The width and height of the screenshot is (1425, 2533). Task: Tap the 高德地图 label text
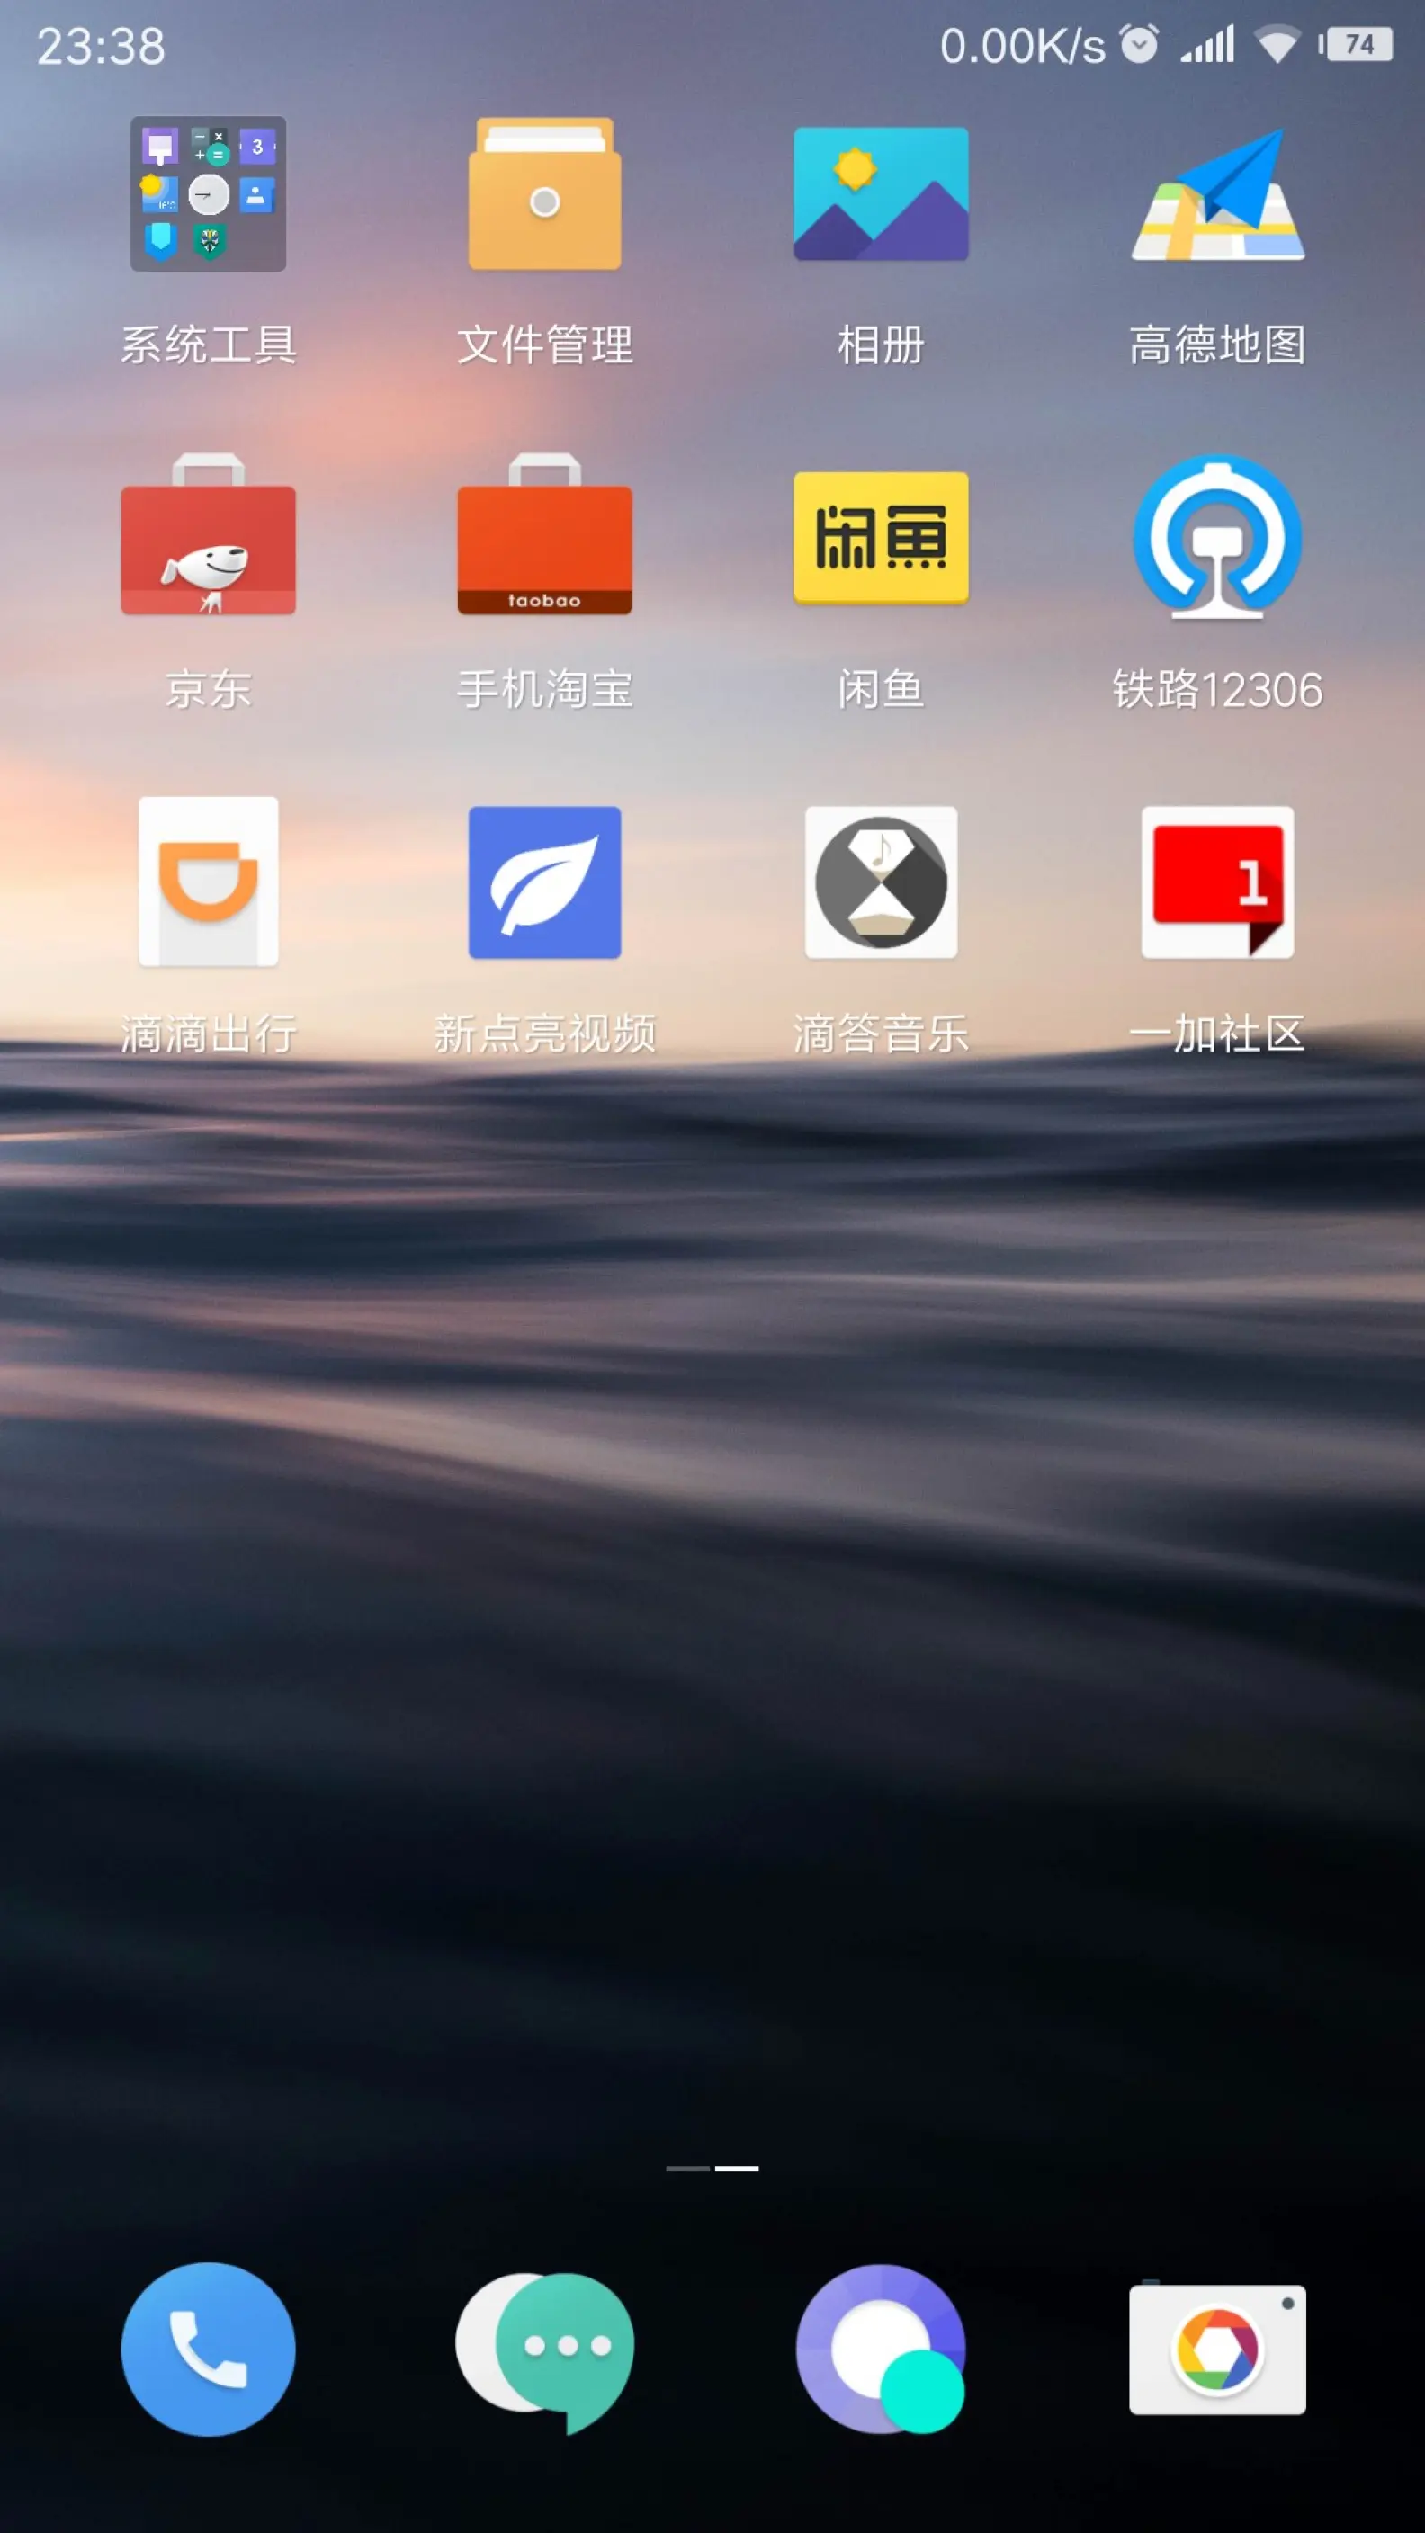coord(1217,345)
